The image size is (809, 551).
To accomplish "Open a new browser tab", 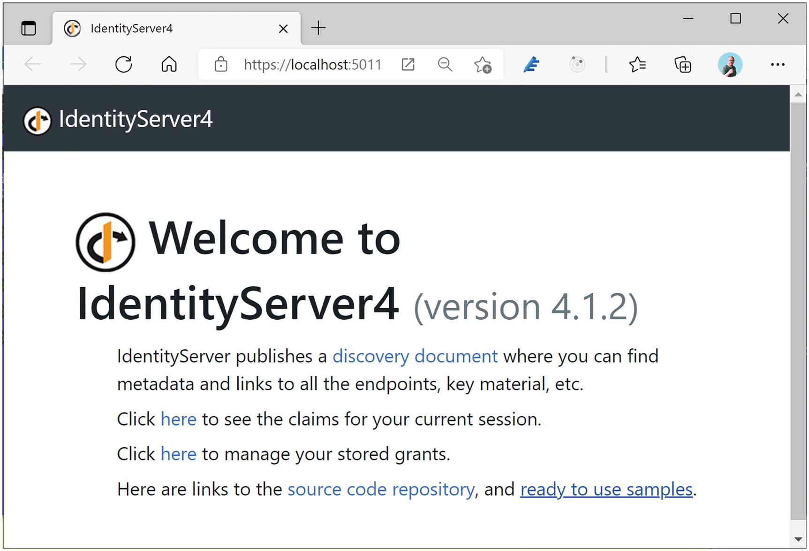I will click(318, 28).
